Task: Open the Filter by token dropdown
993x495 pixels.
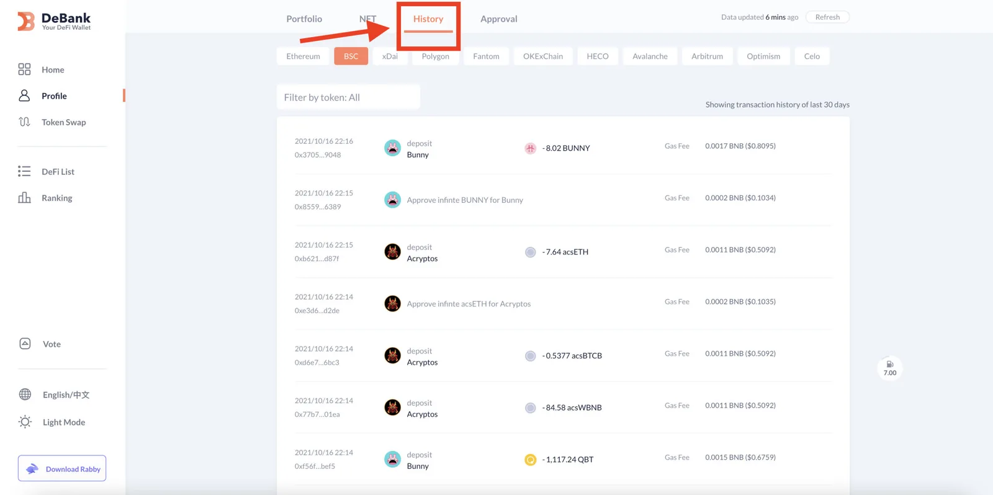Action: [x=348, y=97]
